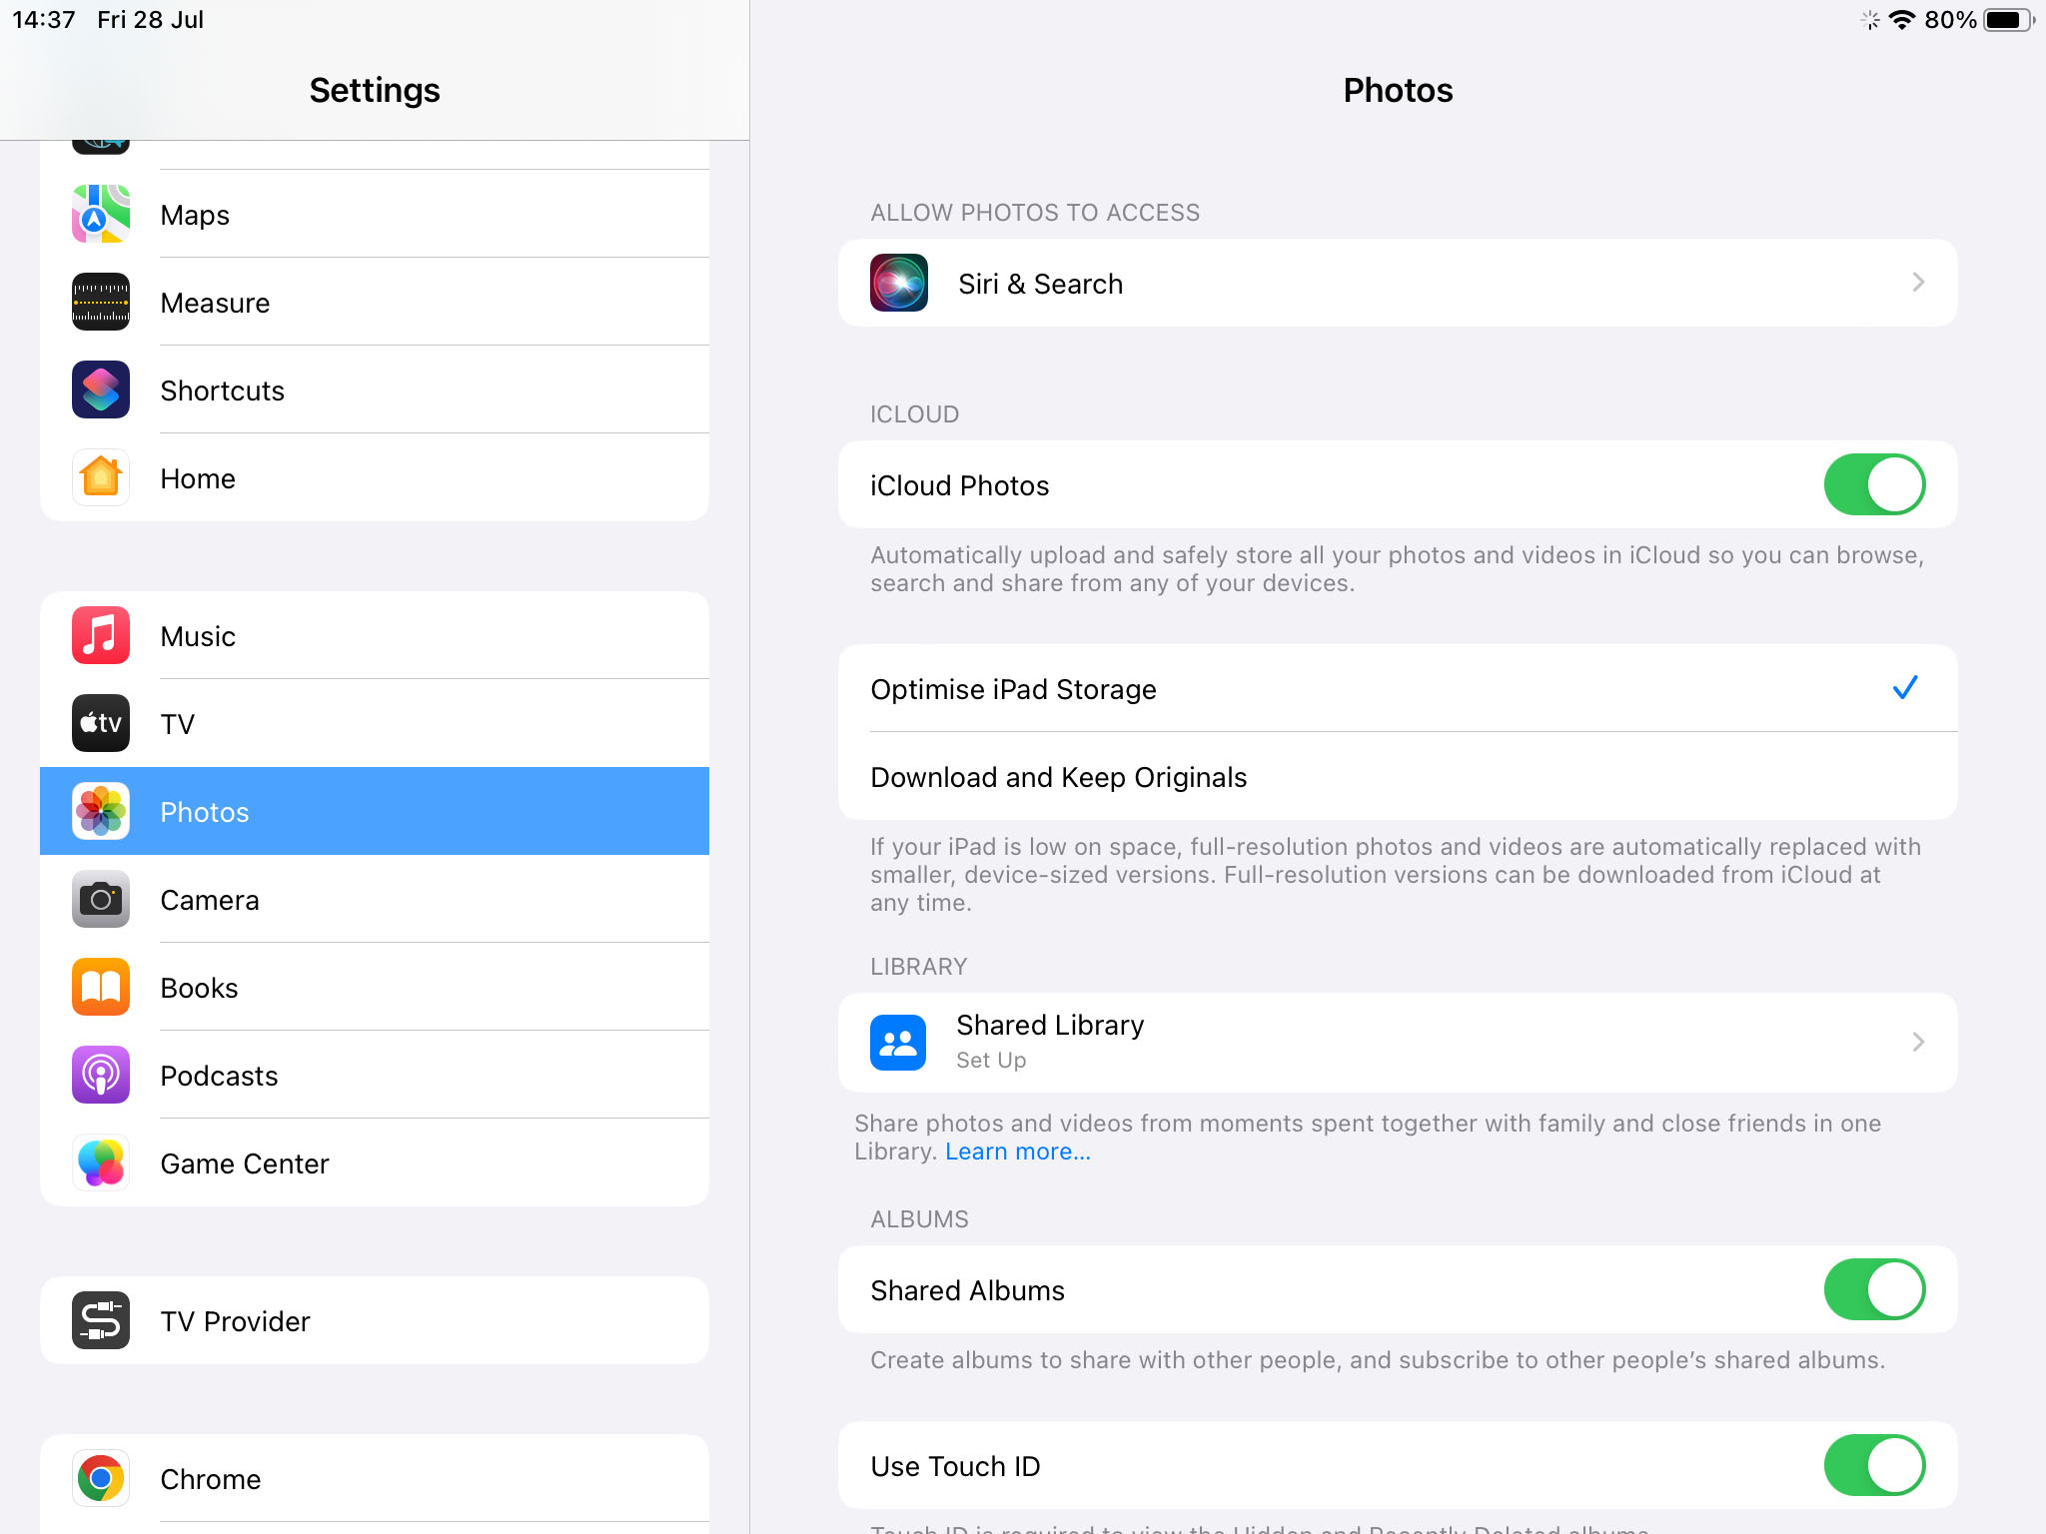Follow the Learn more… link

1018,1151
